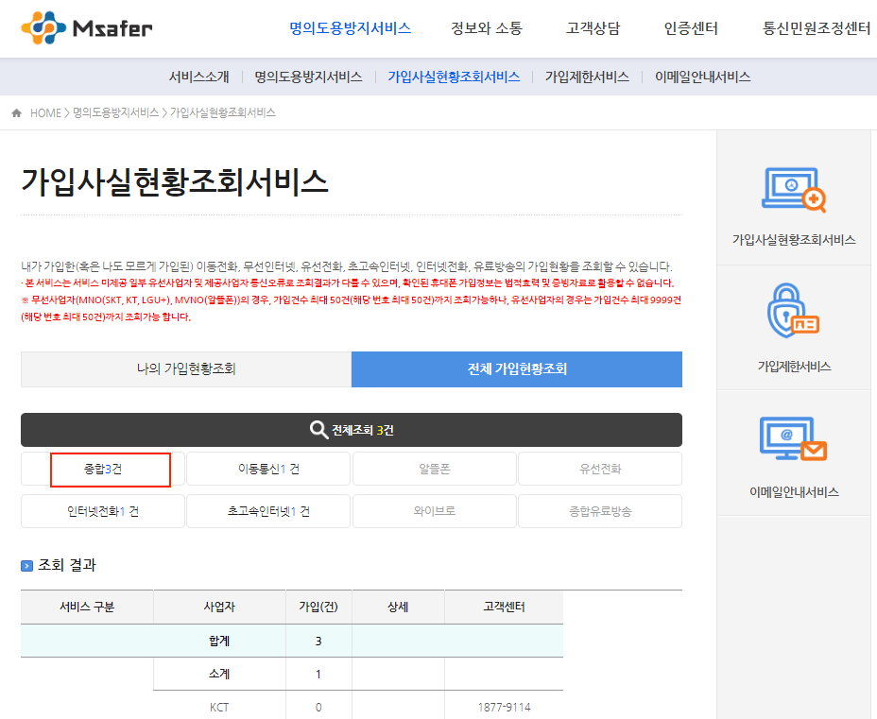Select the 전체 가입현황조회 tab

[x=516, y=369]
